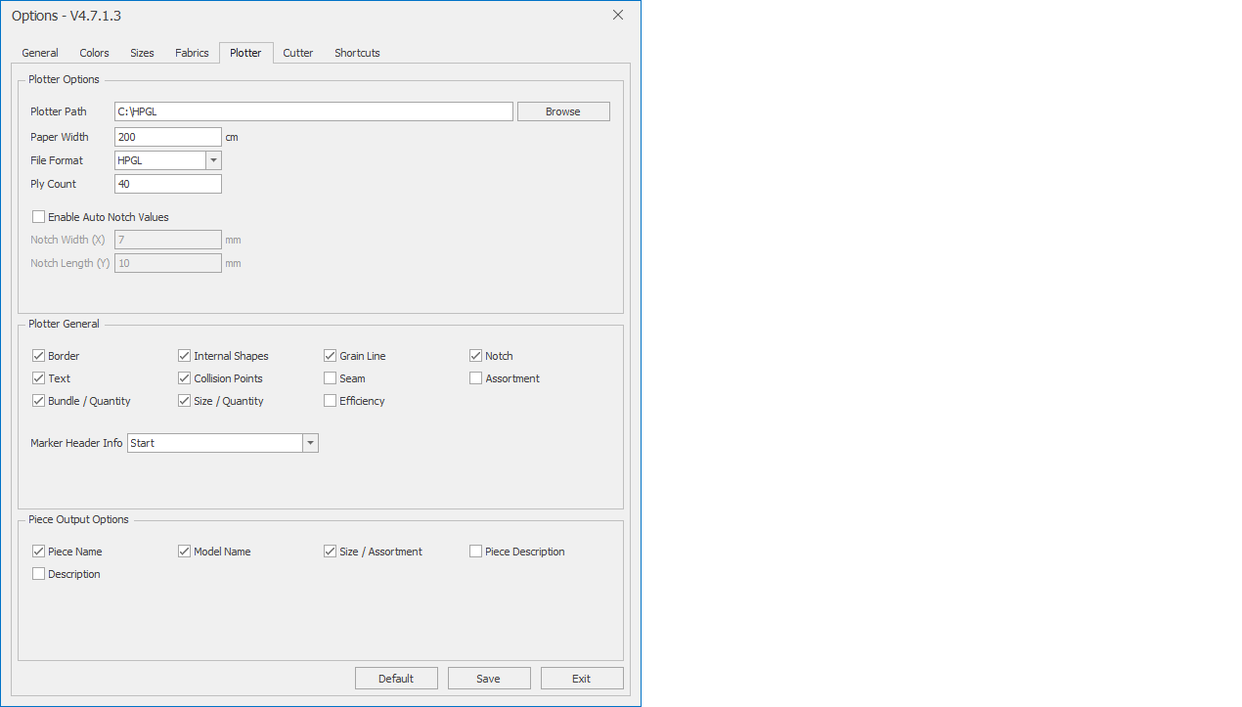Open the Shortcuts tab

pyautogui.click(x=357, y=53)
